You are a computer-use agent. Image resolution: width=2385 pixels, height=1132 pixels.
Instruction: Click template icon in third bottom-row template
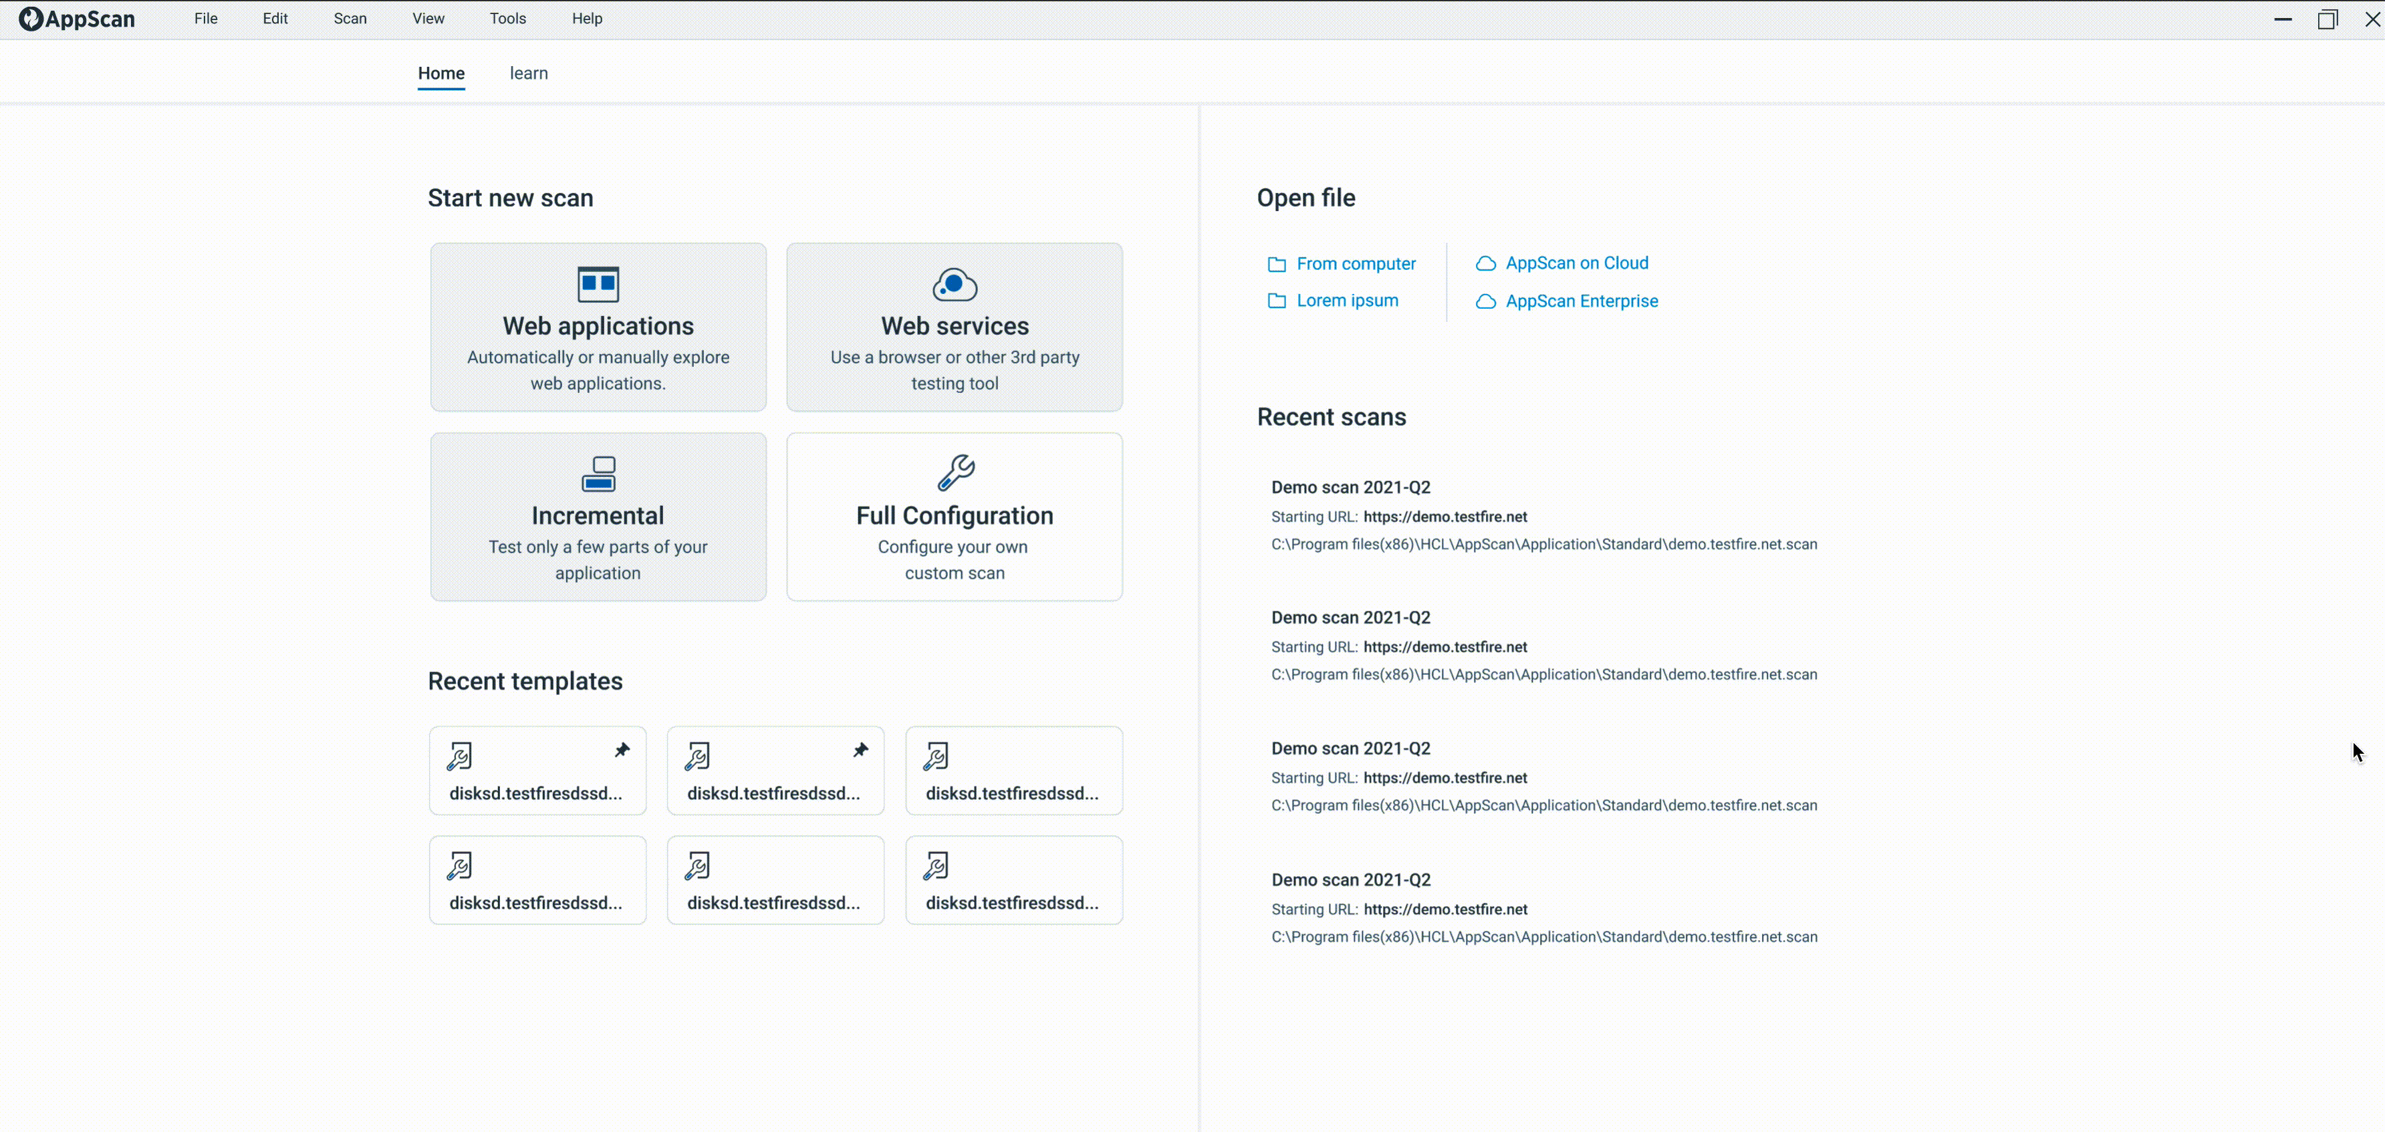936,865
